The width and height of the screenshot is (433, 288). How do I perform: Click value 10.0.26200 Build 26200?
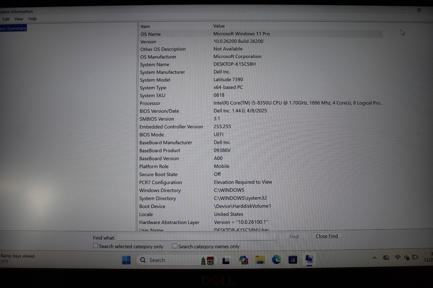(238, 41)
